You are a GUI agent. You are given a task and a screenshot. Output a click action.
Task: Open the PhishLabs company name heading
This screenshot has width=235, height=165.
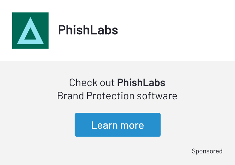tap(88, 30)
